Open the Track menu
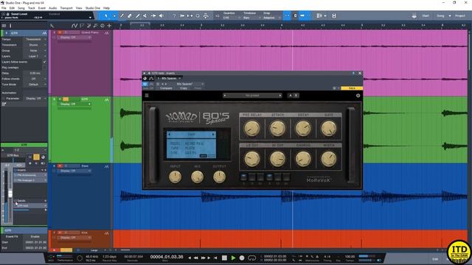Viewport: 472px width, 265px height. pyautogui.click(x=31, y=8)
